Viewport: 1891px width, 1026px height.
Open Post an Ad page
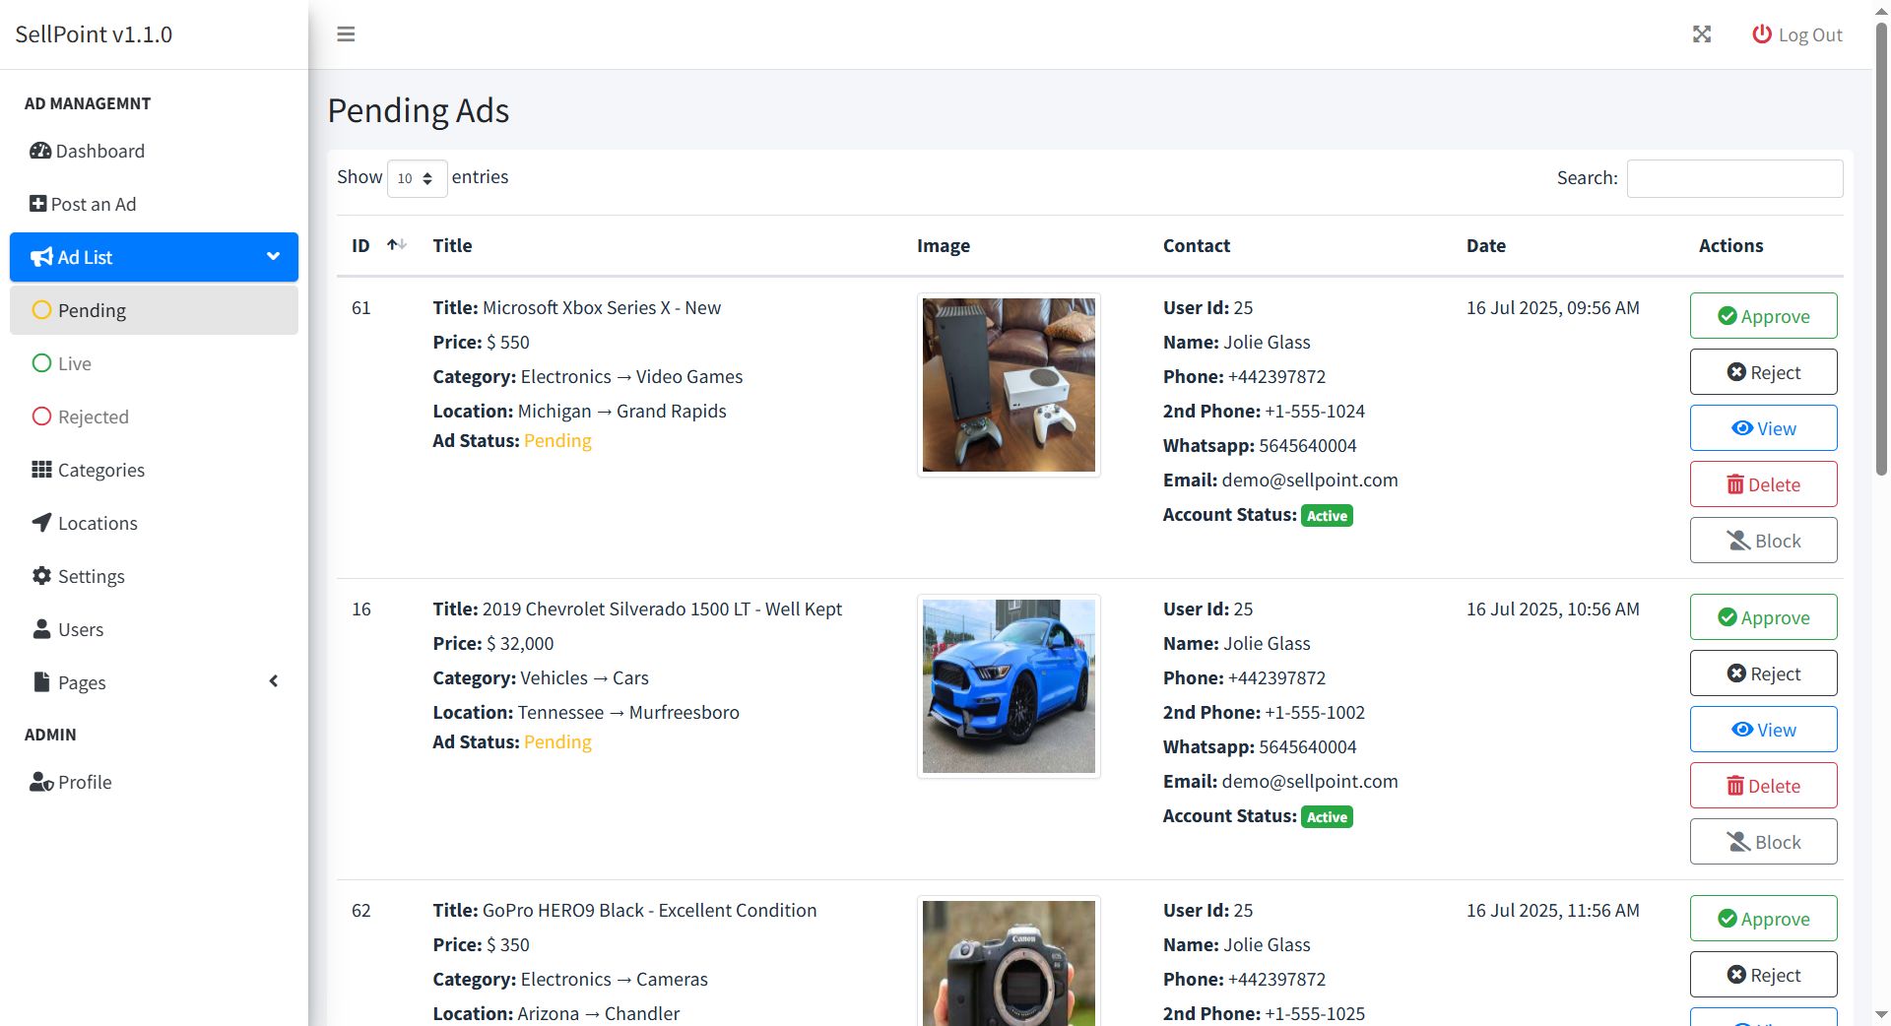coord(154,204)
